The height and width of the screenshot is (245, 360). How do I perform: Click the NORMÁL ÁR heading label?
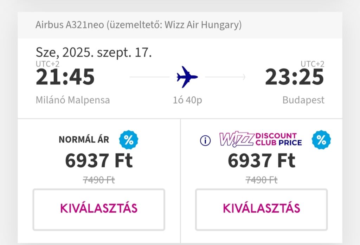pos(84,140)
